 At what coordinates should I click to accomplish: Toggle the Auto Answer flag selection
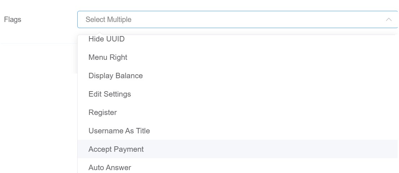click(x=110, y=168)
